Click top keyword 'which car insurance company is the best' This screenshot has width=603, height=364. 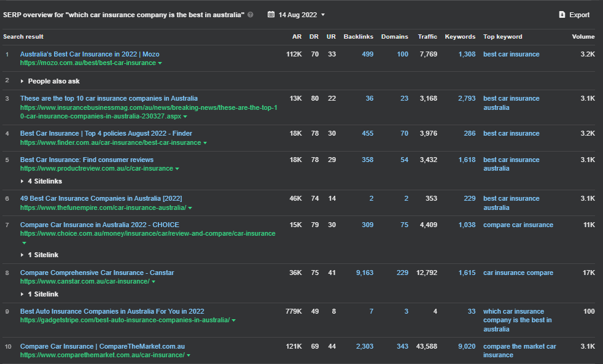click(x=517, y=320)
